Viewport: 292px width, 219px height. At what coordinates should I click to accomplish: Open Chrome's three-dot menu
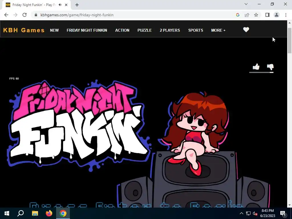[x=286, y=15]
